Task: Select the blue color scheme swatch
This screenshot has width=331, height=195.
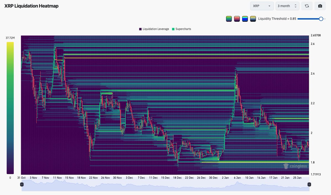Action: click(245, 19)
